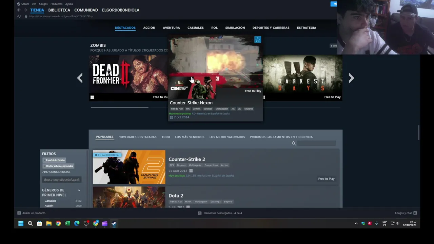
Task: Switch to LOS MÁS VENDIDOS tab
Action: tap(190, 137)
